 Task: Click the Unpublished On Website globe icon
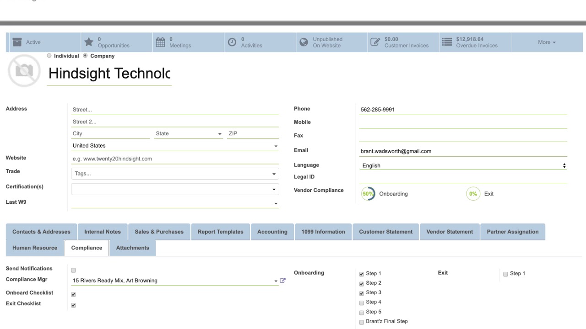pos(304,42)
